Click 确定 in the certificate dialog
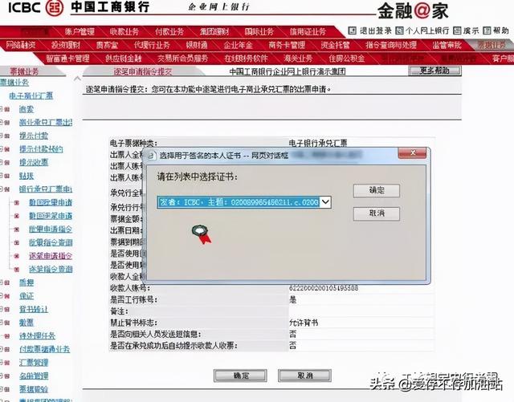This screenshot has height=402, width=514. (x=377, y=190)
